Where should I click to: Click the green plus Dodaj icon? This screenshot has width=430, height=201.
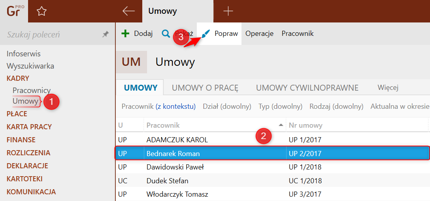click(125, 33)
